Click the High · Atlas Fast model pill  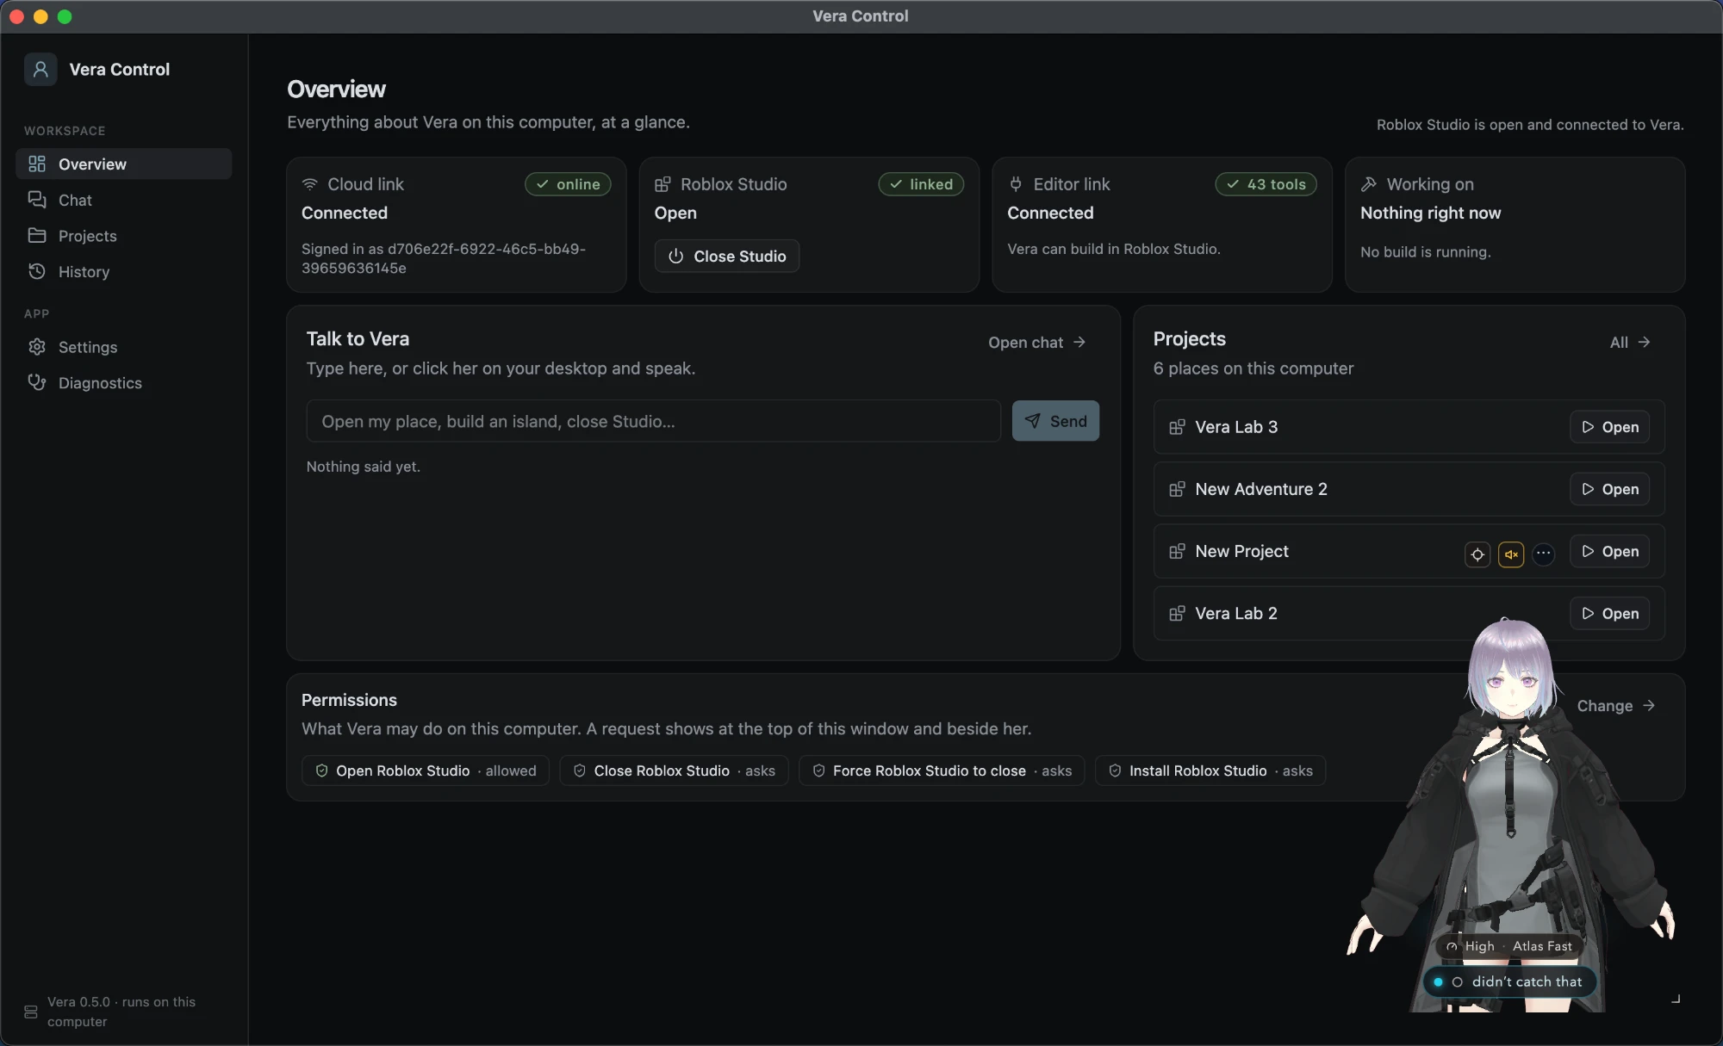click(1509, 946)
